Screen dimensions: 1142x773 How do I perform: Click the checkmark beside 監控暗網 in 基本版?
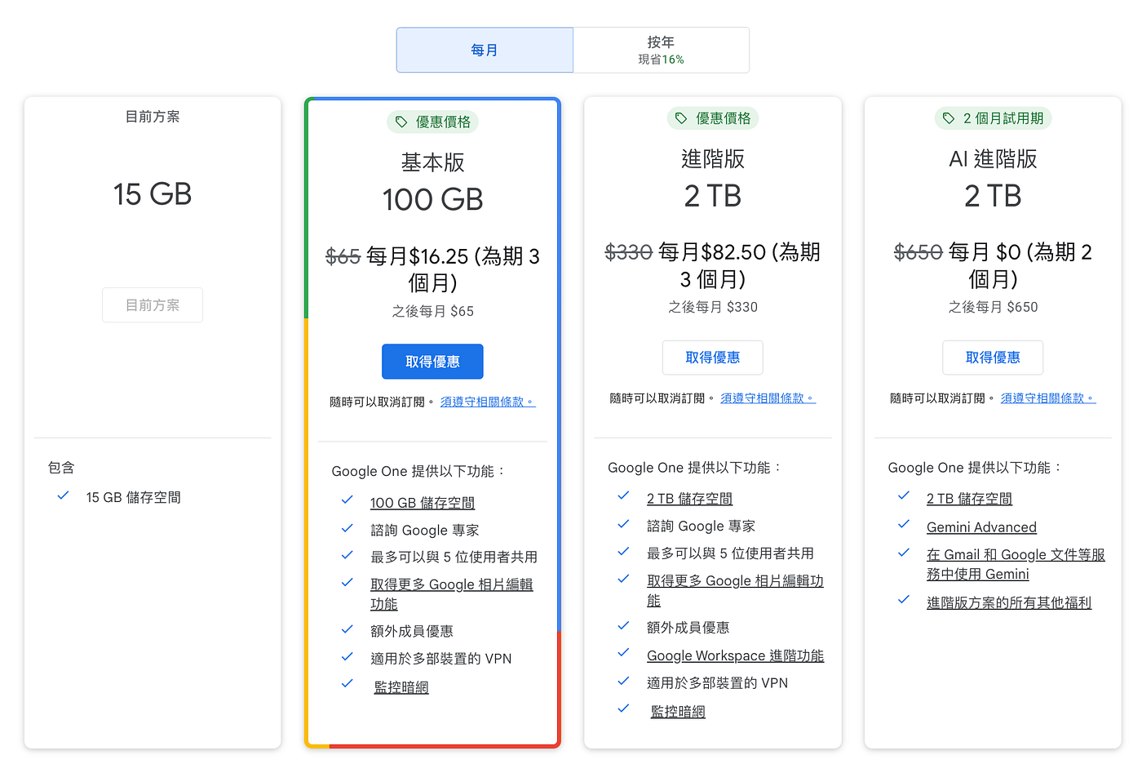click(x=347, y=686)
